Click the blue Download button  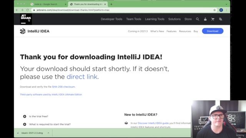tap(213, 31)
